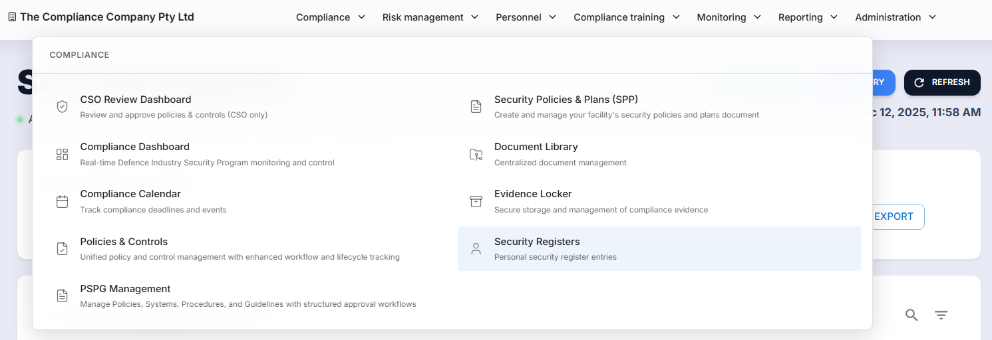Image resolution: width=992 pixels, height=340 pixels.
Task: Expand the Compliance training dropdown
Action: click(x=626, y=17)
